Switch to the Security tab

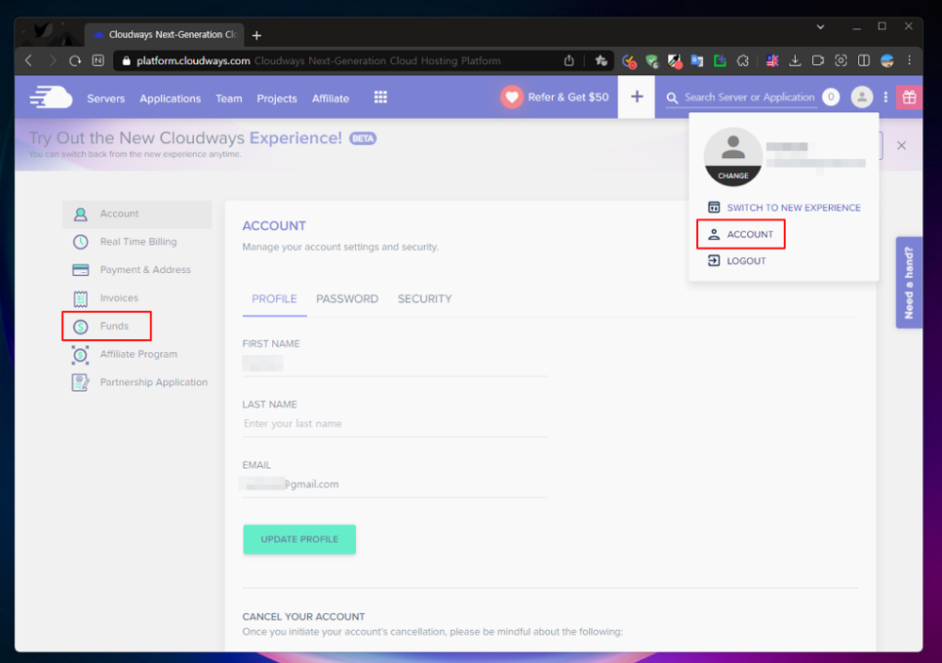425,299
